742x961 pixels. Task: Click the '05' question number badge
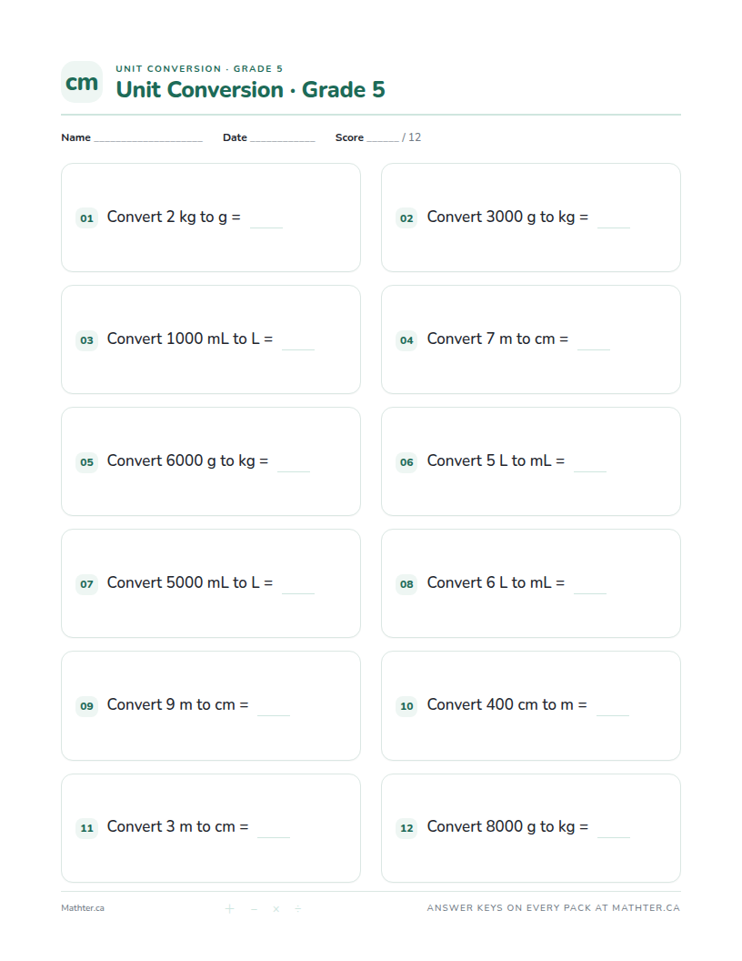click(87, 461)
